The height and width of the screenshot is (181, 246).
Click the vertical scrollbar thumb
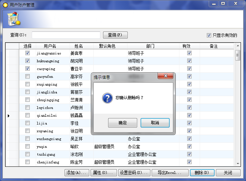pyautogui.click(x=238, y=55)
